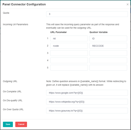The width and height of the screenshot is (131, 130).
Task: Click the Quota input field
Action: (x=87, y=14)
